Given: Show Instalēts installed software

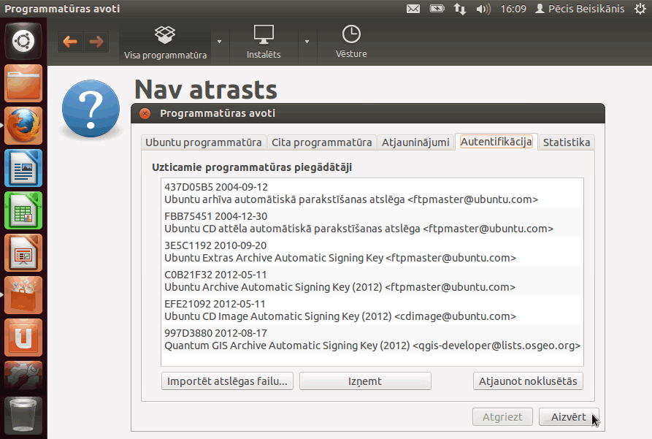Looking at the screenshot, I should point(264,42).
